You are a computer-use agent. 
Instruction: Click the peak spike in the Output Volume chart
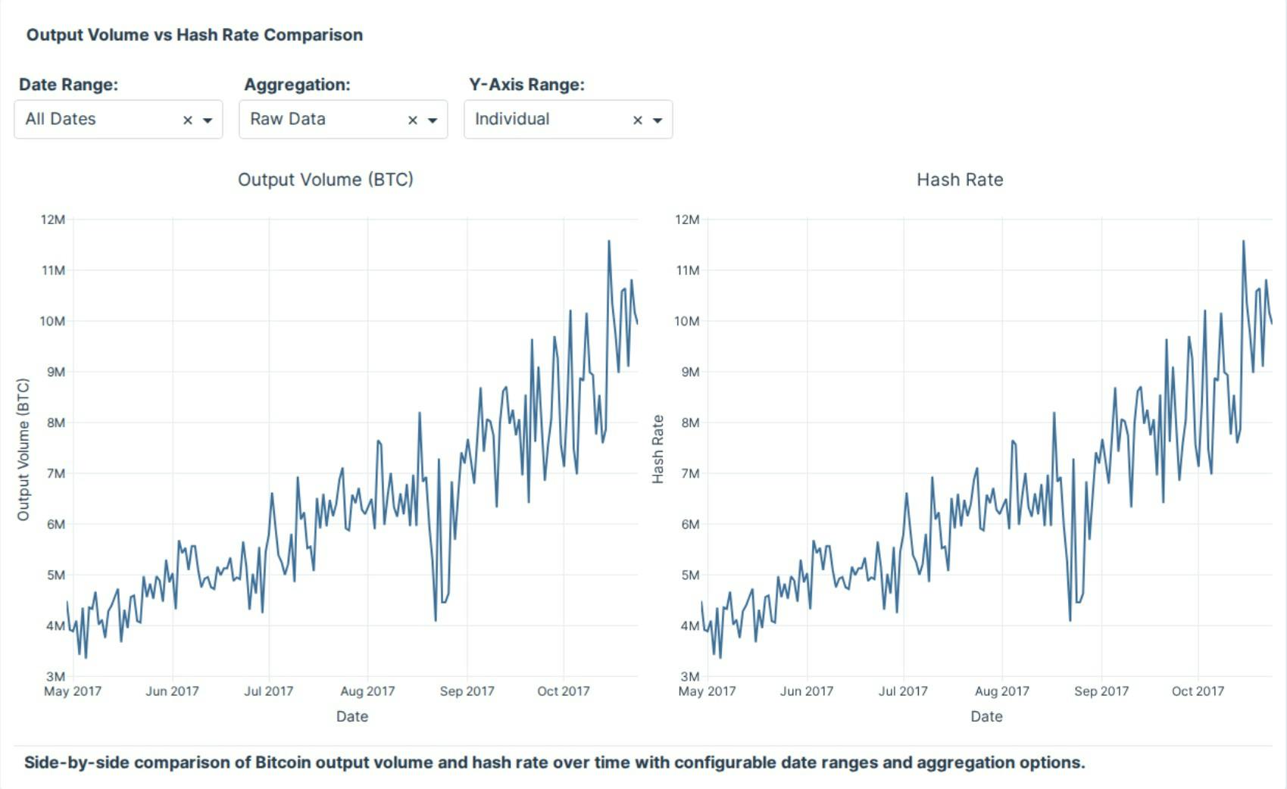[611, 242]
